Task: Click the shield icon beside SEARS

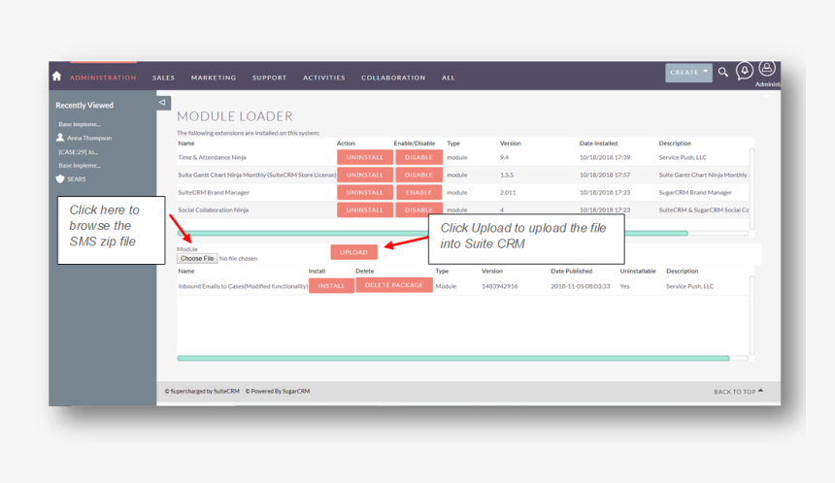Action: [60, 178]
